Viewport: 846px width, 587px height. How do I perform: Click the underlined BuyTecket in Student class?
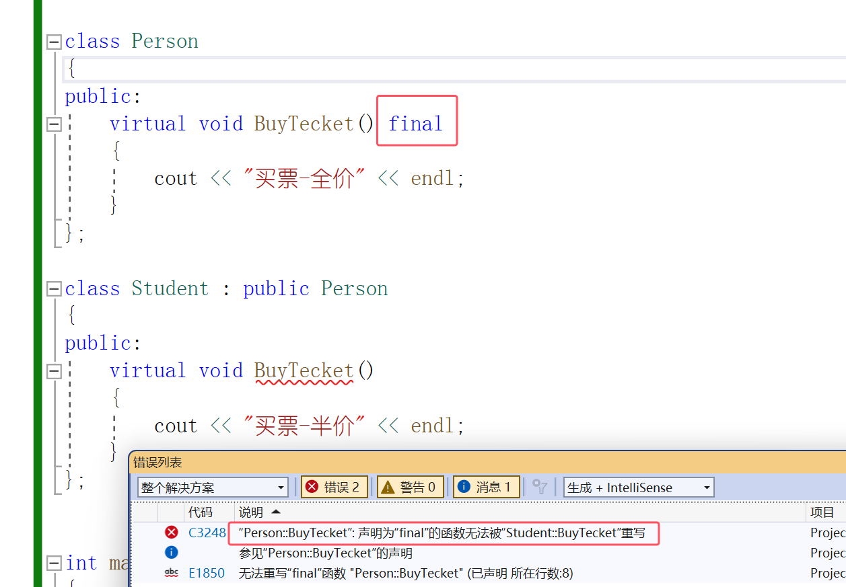click(304, 371)
